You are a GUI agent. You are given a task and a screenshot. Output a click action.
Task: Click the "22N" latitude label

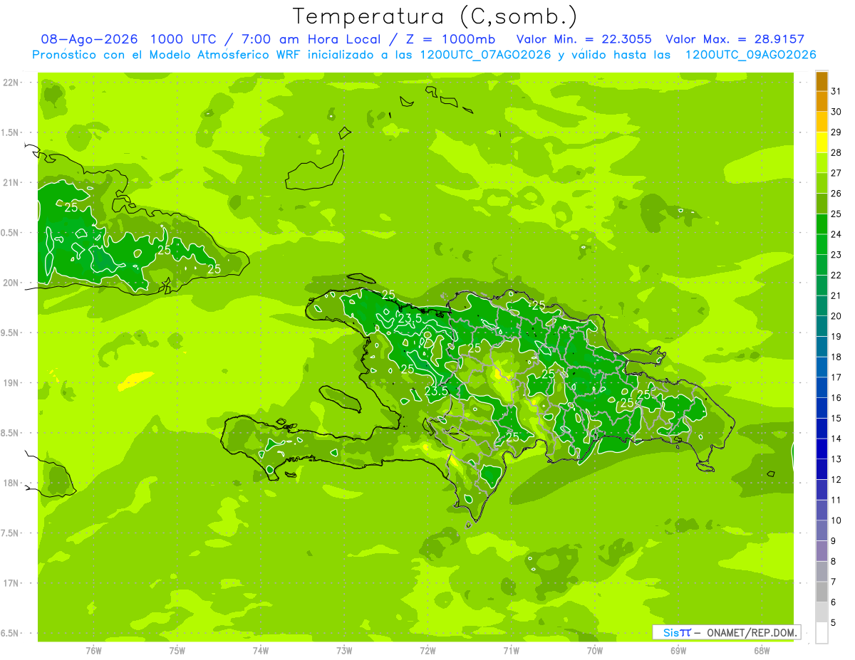[x=11, y=83]
